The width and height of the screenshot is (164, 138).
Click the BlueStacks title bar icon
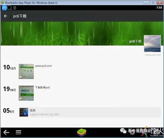click(x=2, y=2)
